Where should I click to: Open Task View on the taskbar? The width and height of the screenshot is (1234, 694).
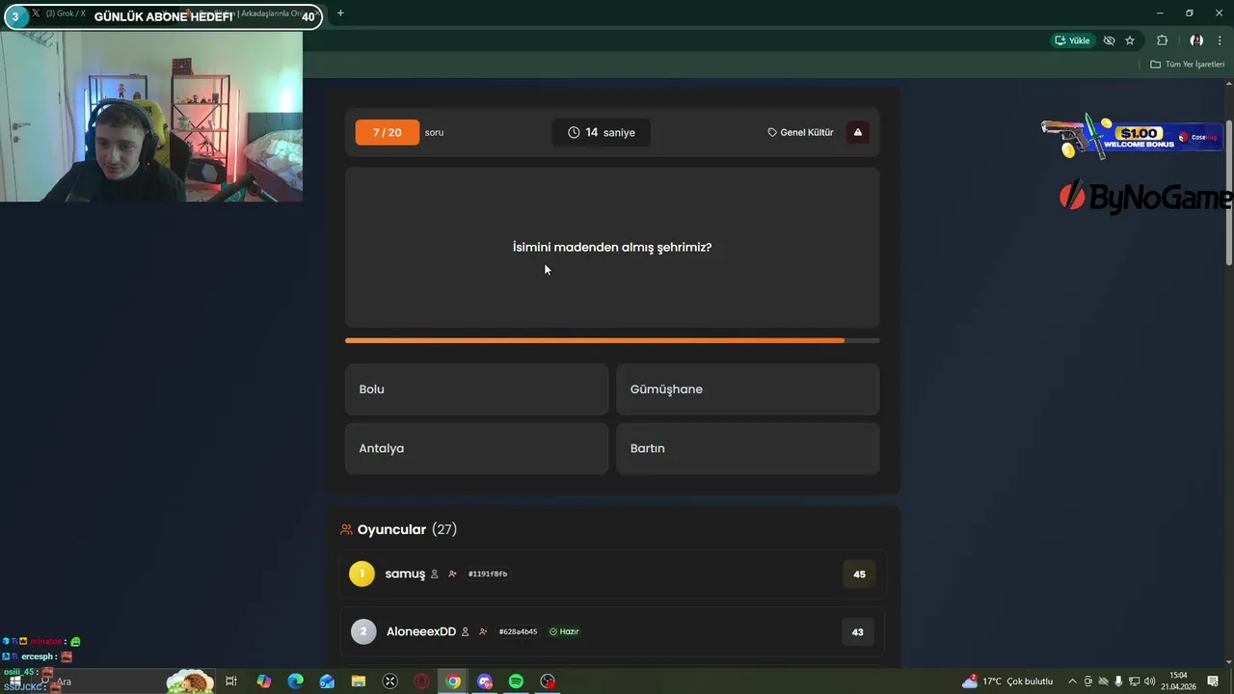[x=231, y=681]
